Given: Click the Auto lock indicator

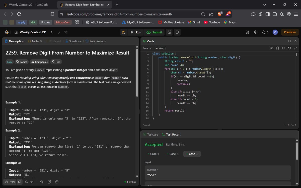Looking at the screenshot, I should click(x=160, y=48).
